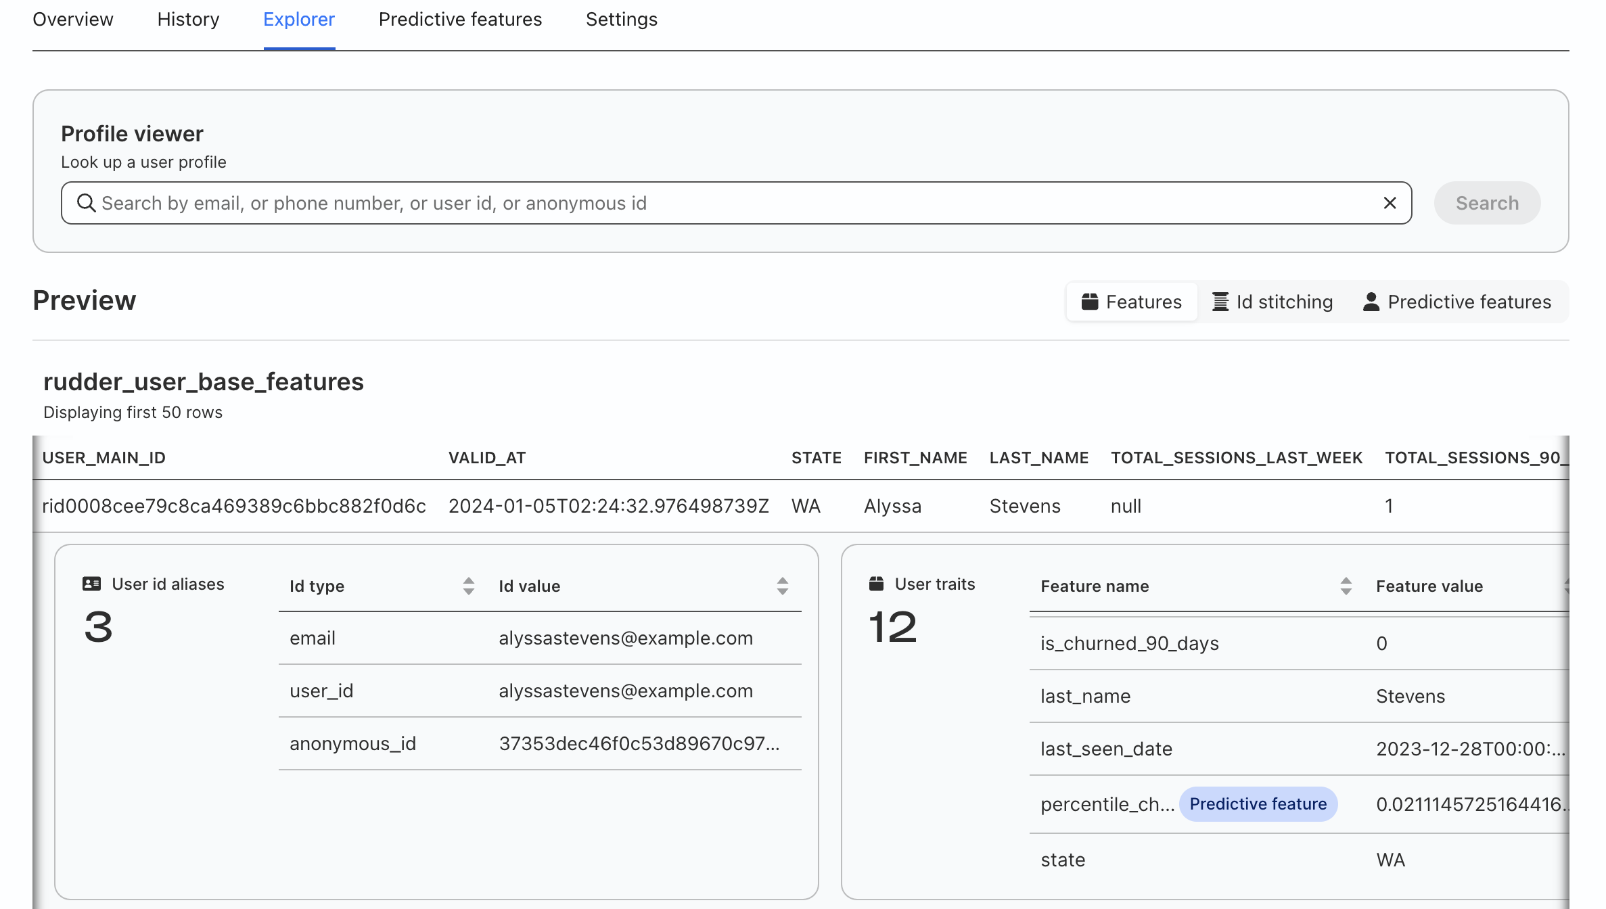Image resolution: width=1606 pixels, height=909 pixels.
Task: Select the Features preview toggle
Action: [1132, 302]
